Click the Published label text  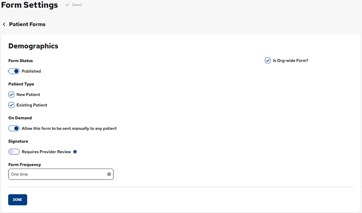(31, 71)
